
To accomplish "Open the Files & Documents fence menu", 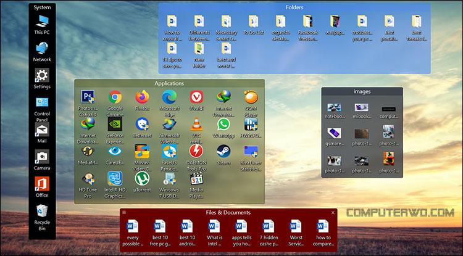I will tap(124, 212).
